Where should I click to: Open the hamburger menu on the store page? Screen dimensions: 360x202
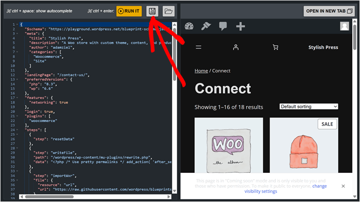click(x=199, y=47)
